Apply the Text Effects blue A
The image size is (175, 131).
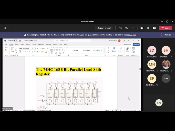38,52
